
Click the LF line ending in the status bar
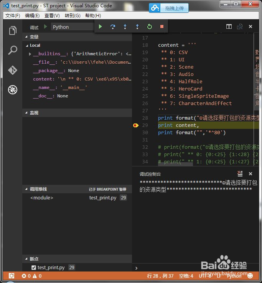point(219,276)
